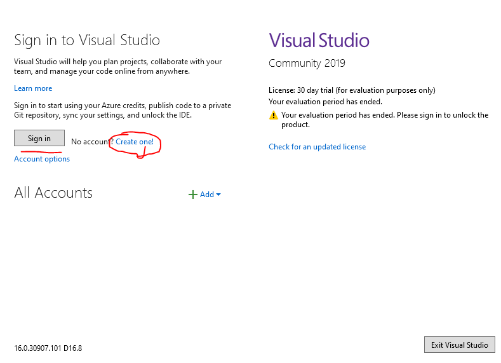Click the 'License: 30 day trial' line

(x=352, y=90)
